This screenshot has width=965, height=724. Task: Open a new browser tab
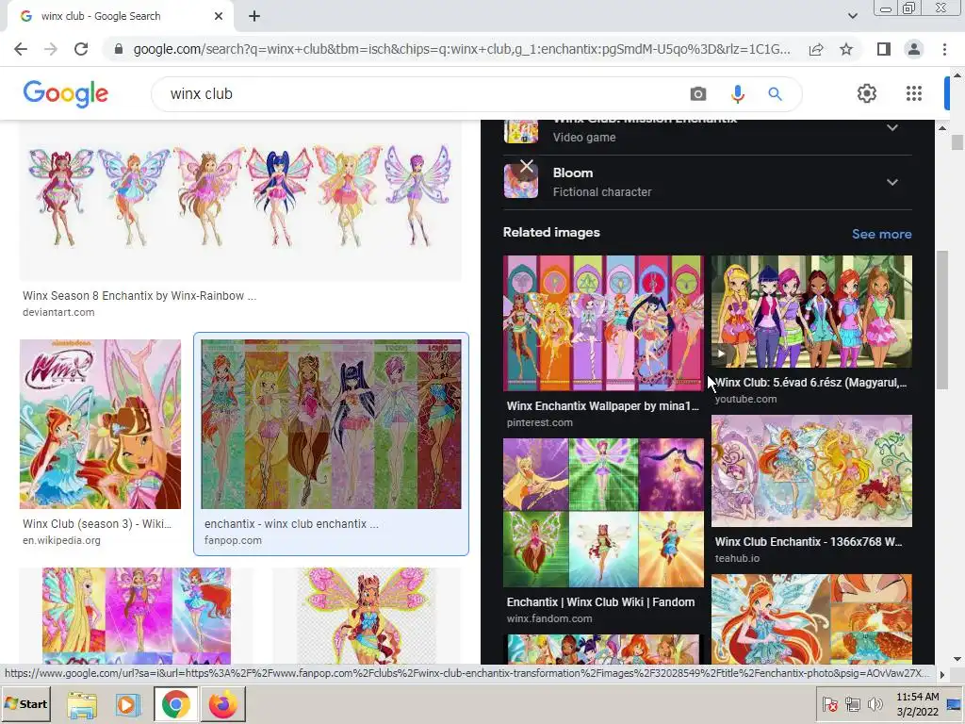point(254,16)
